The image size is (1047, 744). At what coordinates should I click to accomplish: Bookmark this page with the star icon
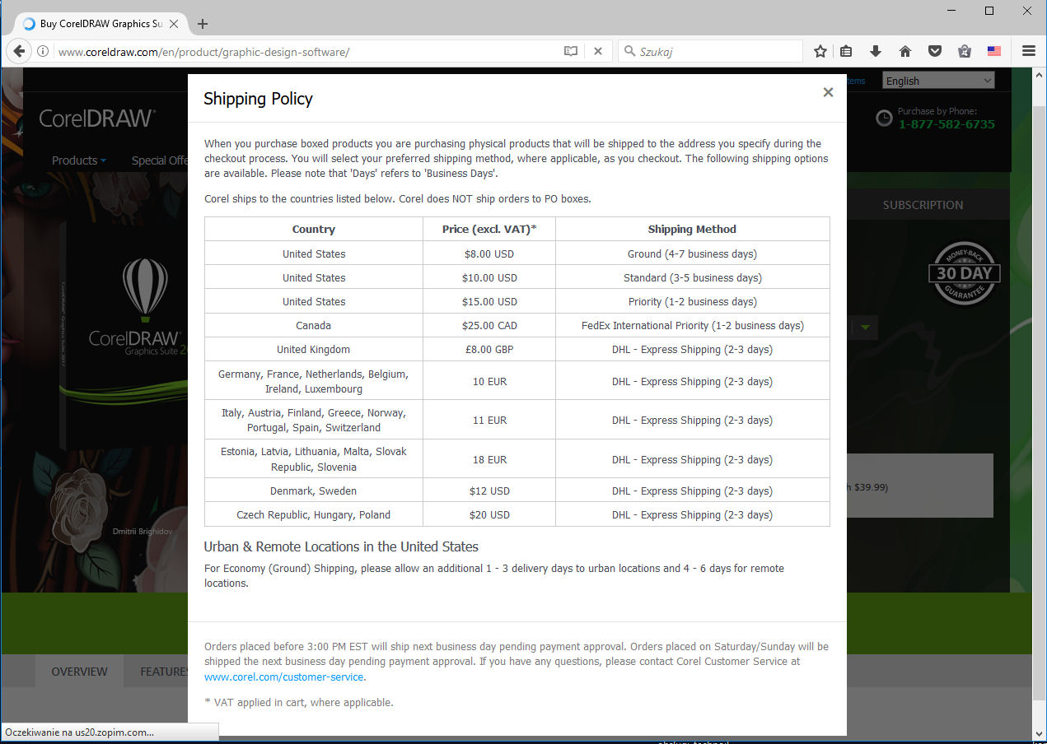click(x=820, y=51)
